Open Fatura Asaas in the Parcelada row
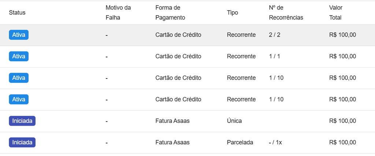The image size is (375, 156). coord(172,142)
